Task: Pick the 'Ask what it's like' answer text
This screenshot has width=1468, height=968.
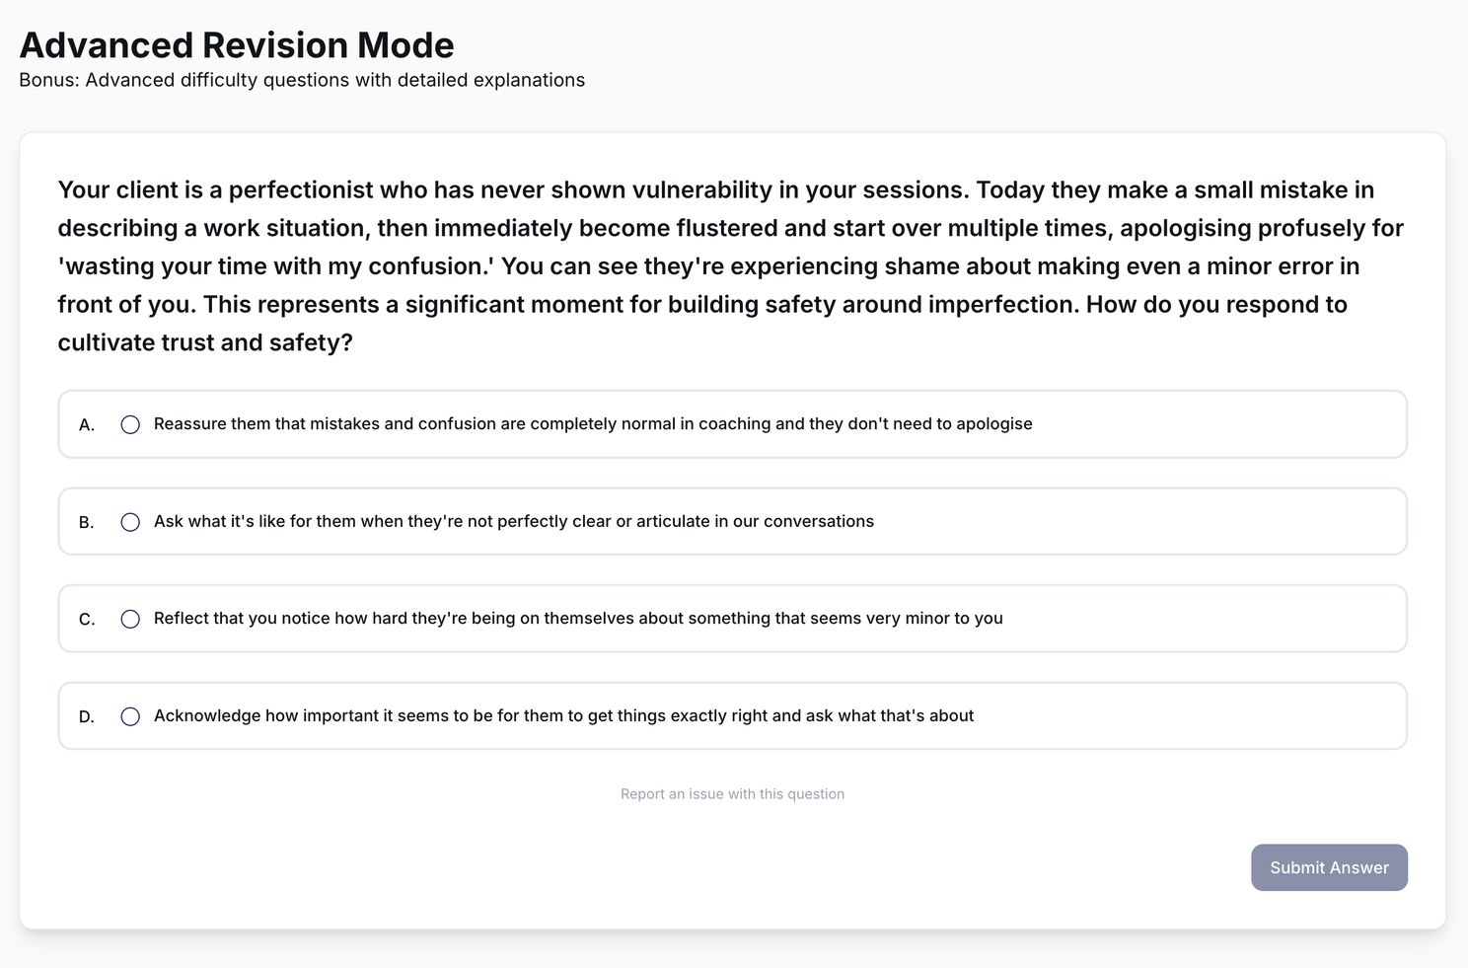Action: pyautogui.click(x=513, y=522)
